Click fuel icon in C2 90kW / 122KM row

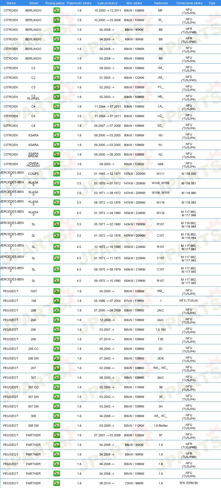[x=57, y=78]
